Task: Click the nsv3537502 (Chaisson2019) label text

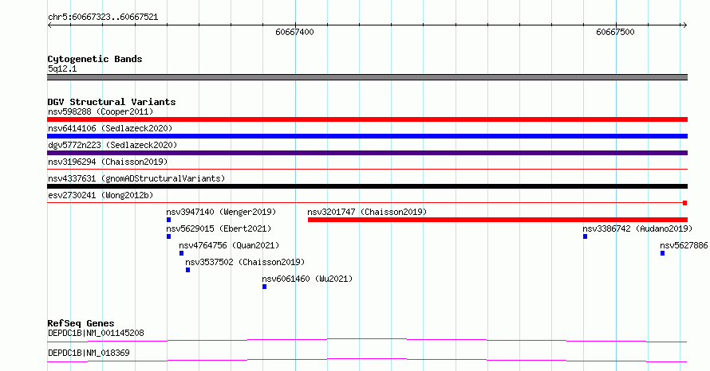Action: 245,262
